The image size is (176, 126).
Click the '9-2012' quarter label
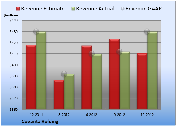click(x=119, y=115)
